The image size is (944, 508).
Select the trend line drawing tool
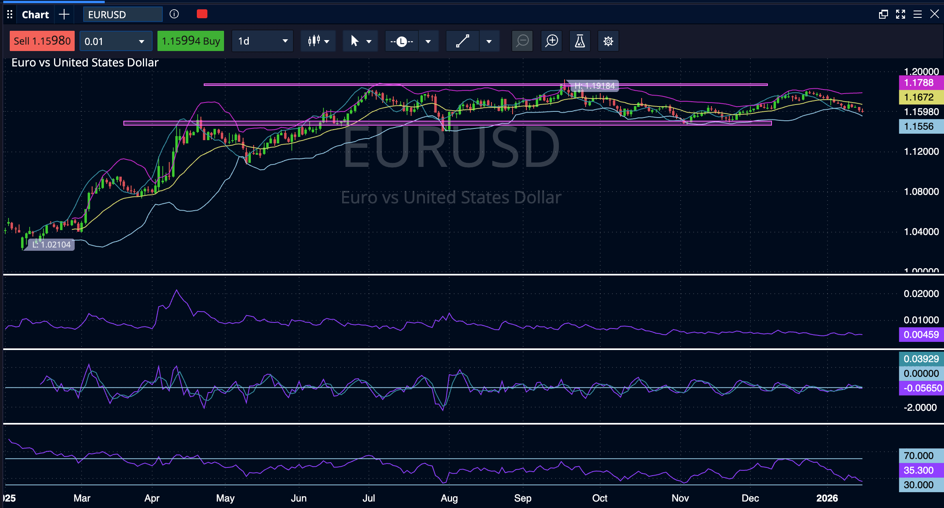click(x=462, y=41)
